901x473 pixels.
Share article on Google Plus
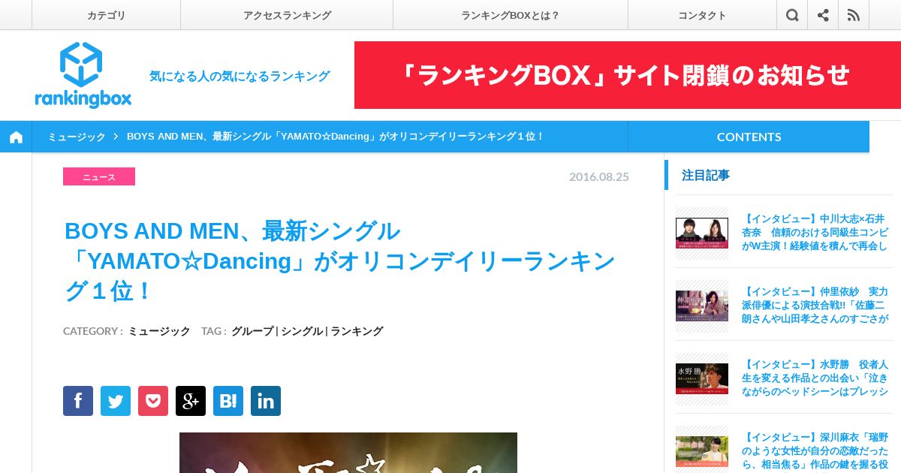pos(191,401)
